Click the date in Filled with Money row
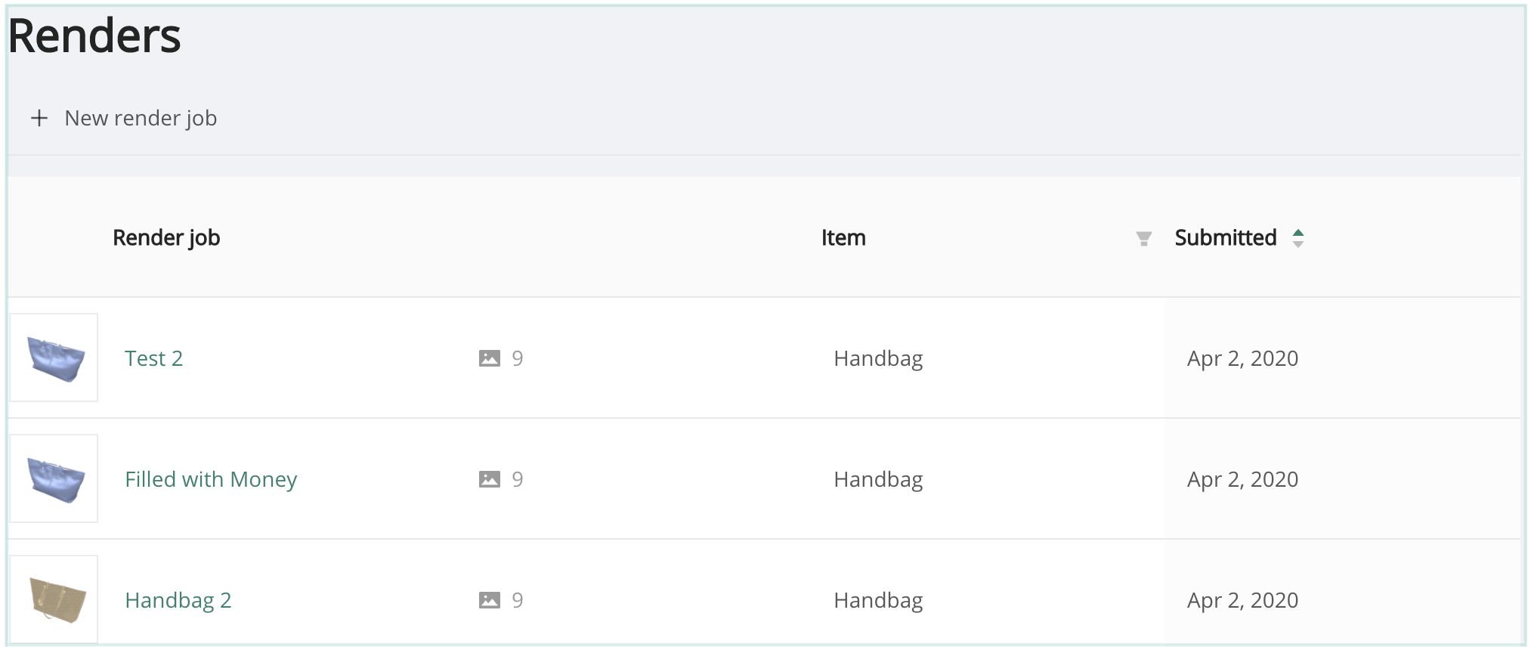Image resolution: width=1531 pixels, height=647 pixels. (x=1242, y=479)
